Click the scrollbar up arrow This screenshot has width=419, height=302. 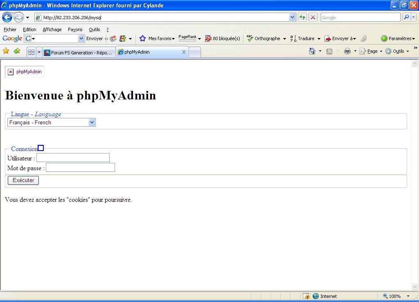pyautogui.click(x=415, y=63)
